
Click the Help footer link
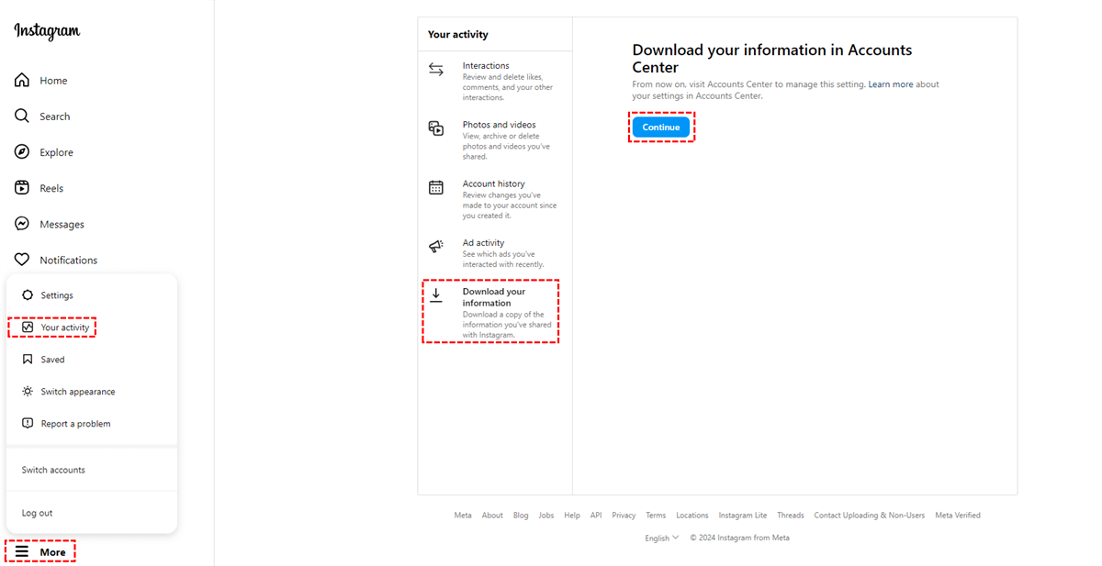point(572,516)
